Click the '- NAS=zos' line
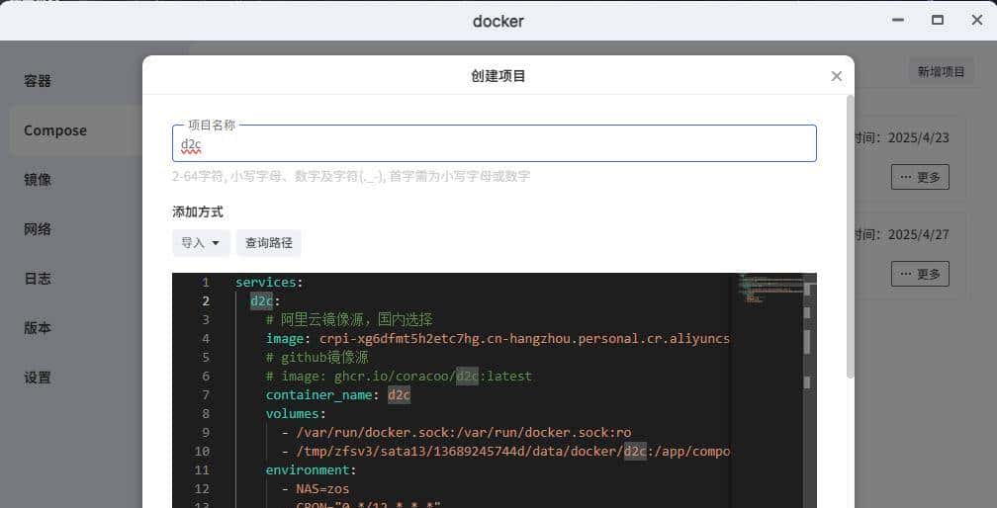 [x=316, y=489]
